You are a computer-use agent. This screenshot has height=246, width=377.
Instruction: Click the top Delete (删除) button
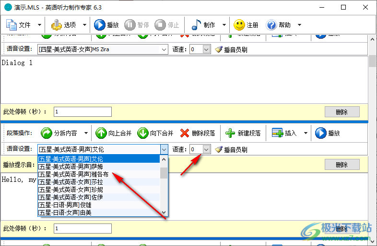tap(342, 112)
